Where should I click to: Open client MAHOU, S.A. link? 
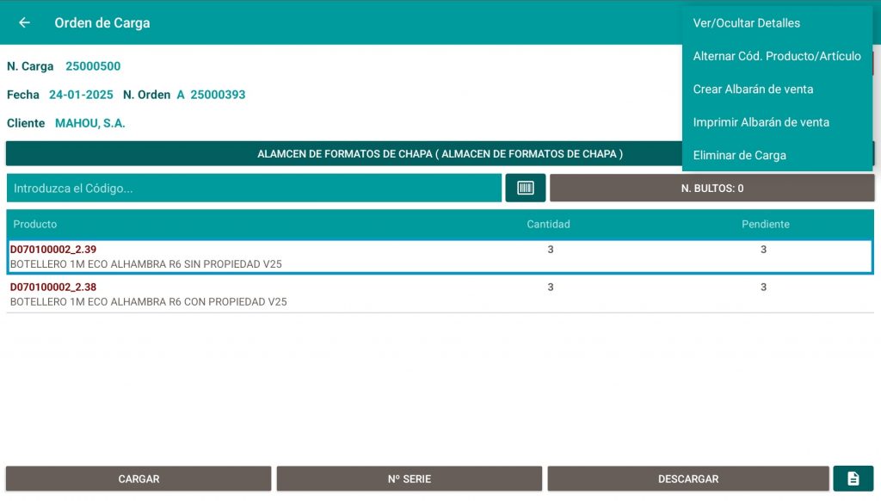89,123
